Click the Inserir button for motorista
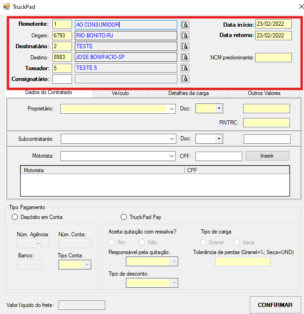This screenshot has height=314, width=304. (x=268, y=156)
